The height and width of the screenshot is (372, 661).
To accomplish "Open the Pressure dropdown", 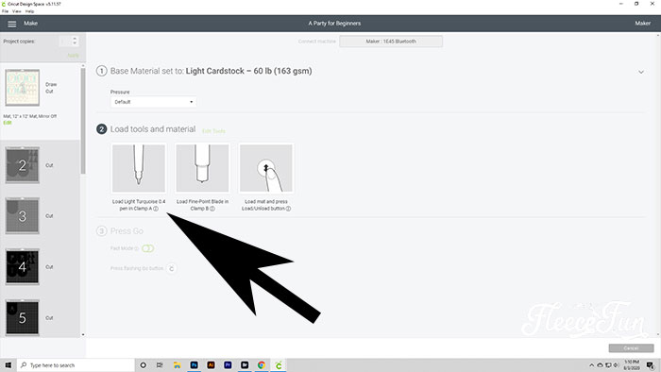I will pyautogui.click(x=153, y=102).
